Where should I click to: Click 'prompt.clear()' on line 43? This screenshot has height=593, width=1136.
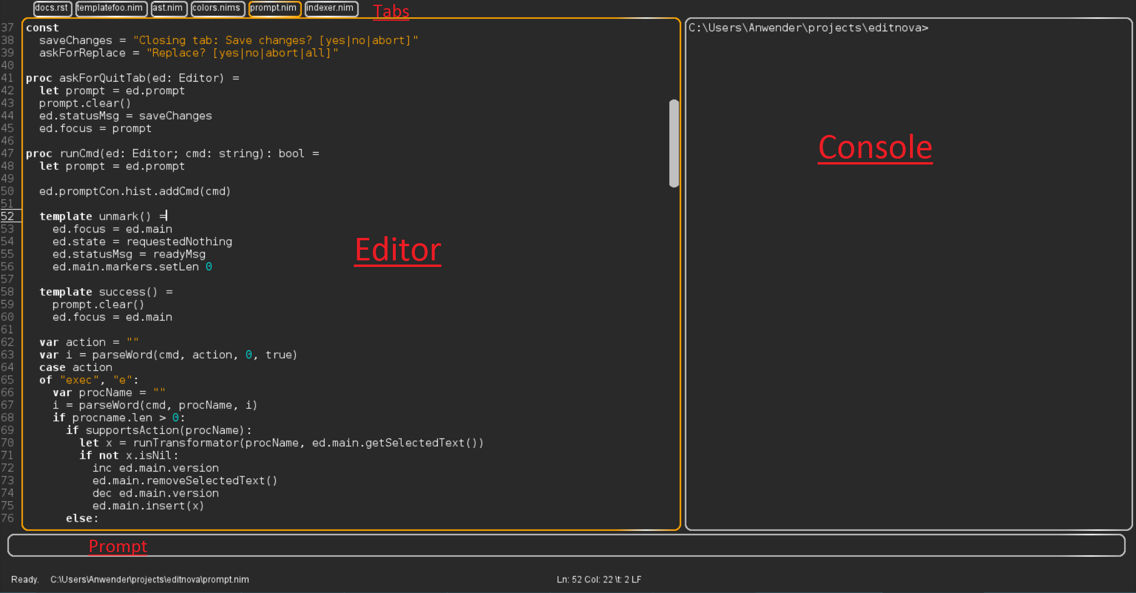click(85, 103)
